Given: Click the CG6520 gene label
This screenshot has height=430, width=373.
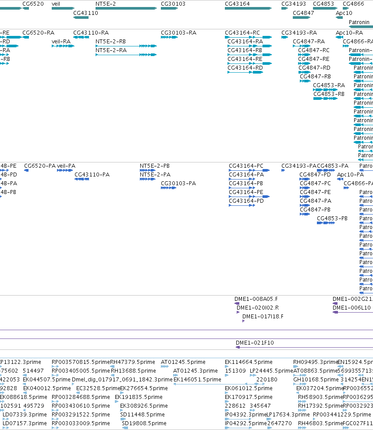Looking at the screenshot, I should pos(33,4).
